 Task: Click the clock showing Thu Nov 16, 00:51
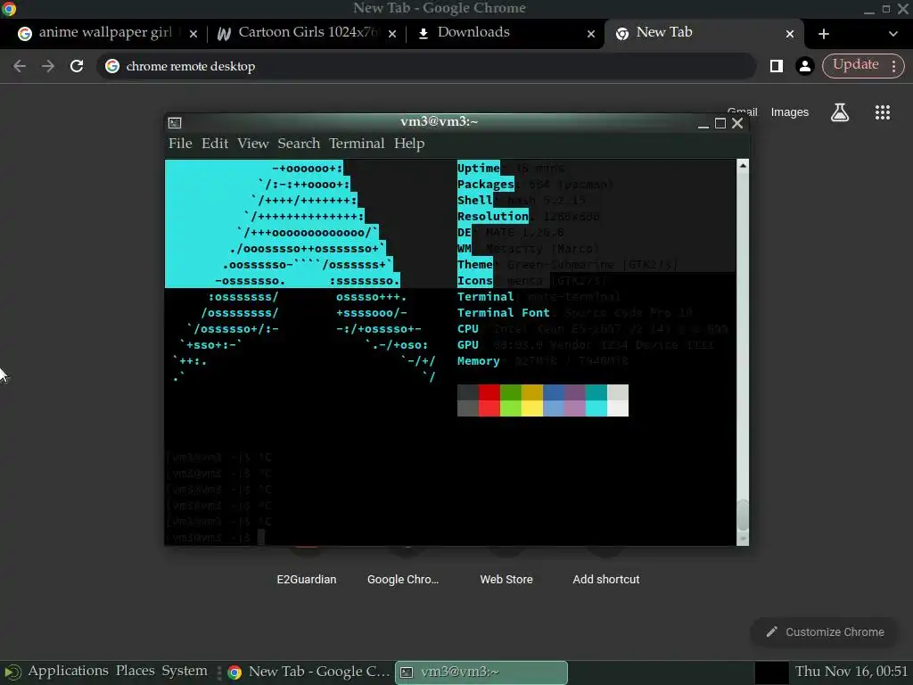tap(851, 672)
